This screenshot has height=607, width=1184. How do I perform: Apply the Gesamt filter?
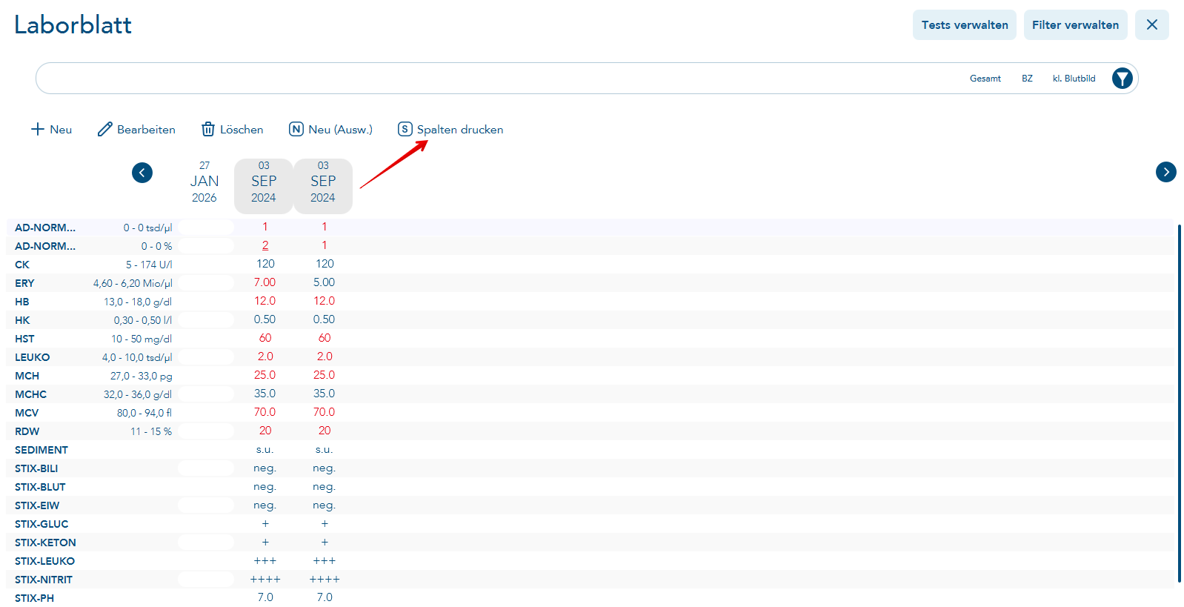pyautogui.click(x=985, y=79)
